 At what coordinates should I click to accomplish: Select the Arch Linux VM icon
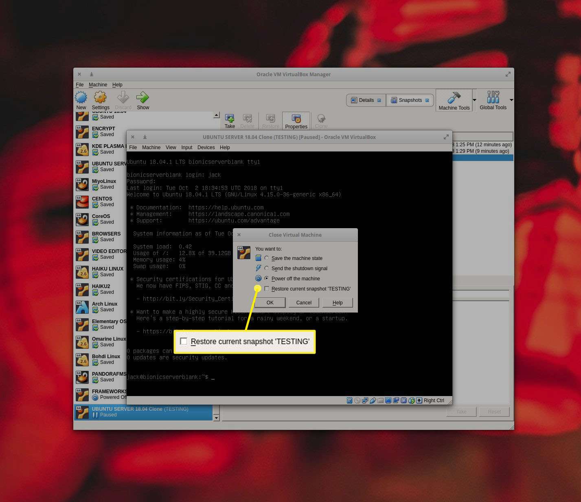click(82, 307)
